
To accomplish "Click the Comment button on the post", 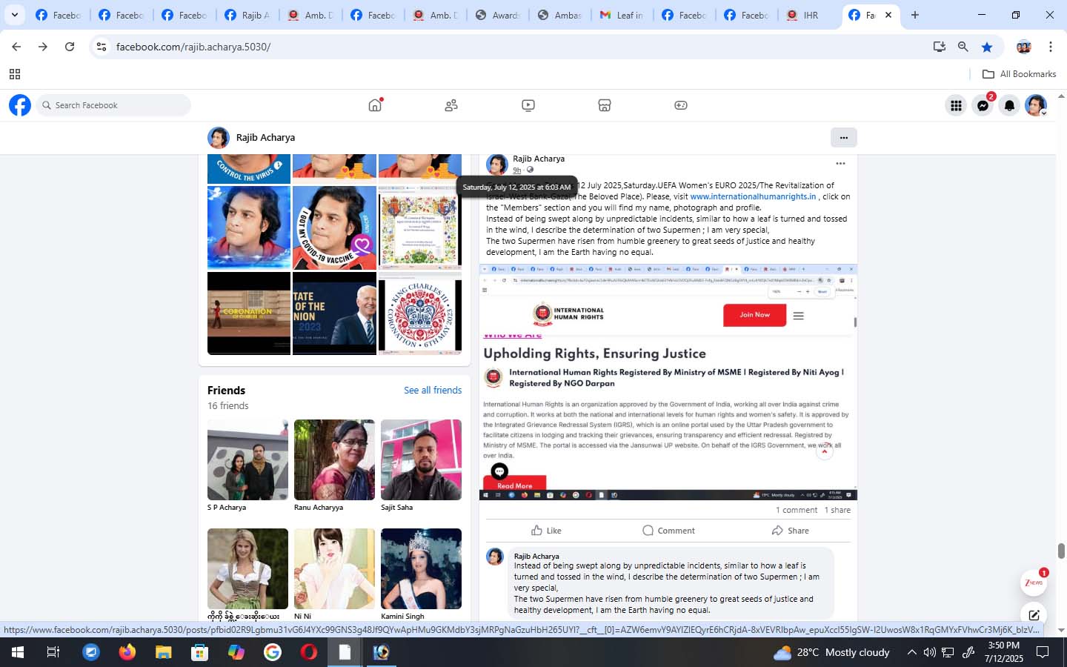I will point(668,531).
